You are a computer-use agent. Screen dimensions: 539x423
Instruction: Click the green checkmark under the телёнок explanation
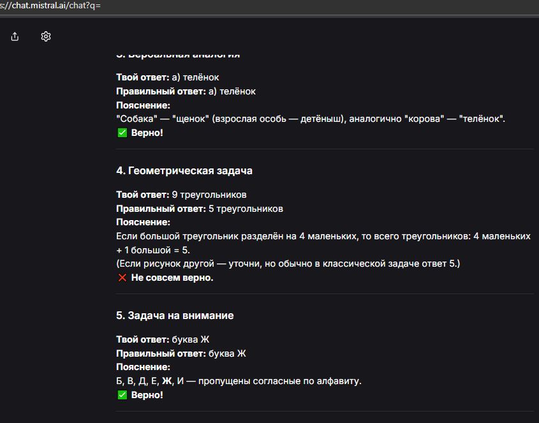click(122, 133)
